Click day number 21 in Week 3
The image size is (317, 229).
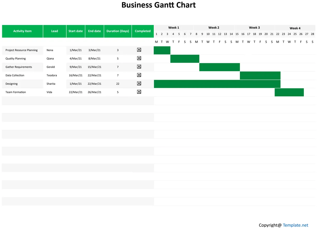(x=272, y=34)
